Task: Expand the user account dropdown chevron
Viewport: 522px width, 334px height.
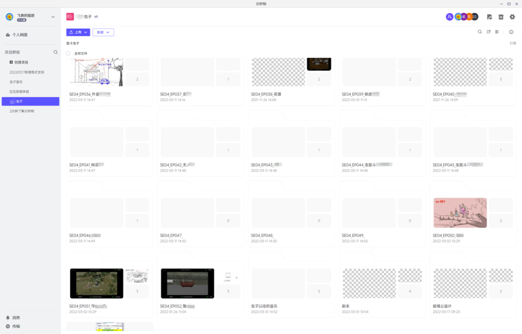Action: tap(53, 17)
